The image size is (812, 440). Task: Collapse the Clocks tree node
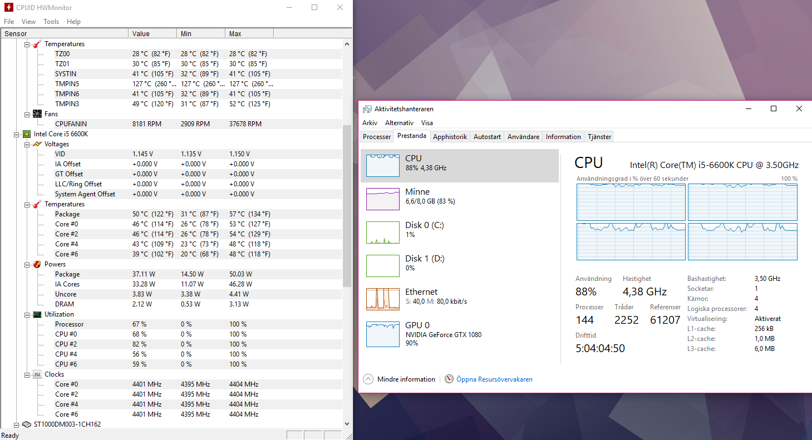coord(27,374)
